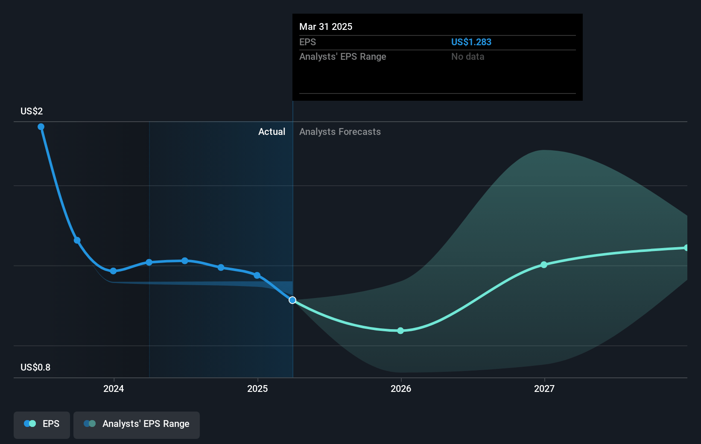This screenshot has width=701, height=444.
Task: Click the 2026 forecast EPS point
Action: click(400, 330)
